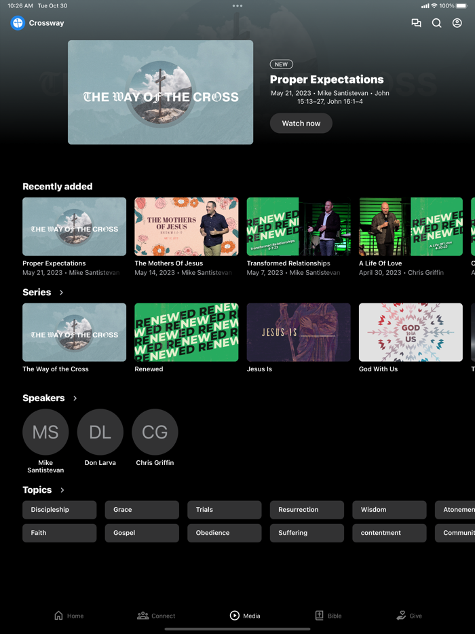The width and height of the screenshot is (475, 634).
Task: Tap the NEW badge label
Action: (282, 64)
